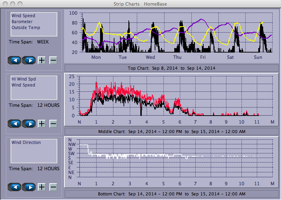Advance middle chart with right arrow
Viewport: 281px width, 200px height.
29,124
